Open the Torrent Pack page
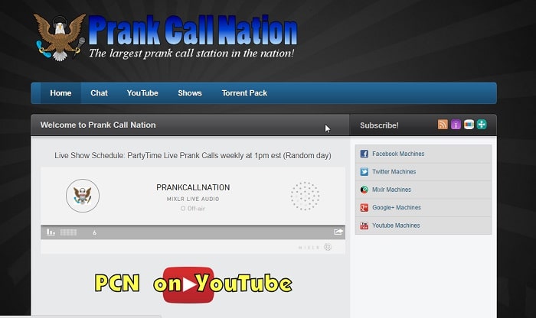The image size is (536, 318). 244,93
